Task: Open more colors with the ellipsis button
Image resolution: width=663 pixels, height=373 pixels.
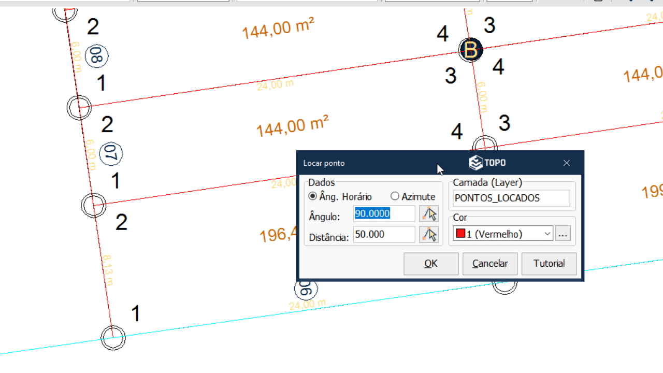Action: point(563,234)
